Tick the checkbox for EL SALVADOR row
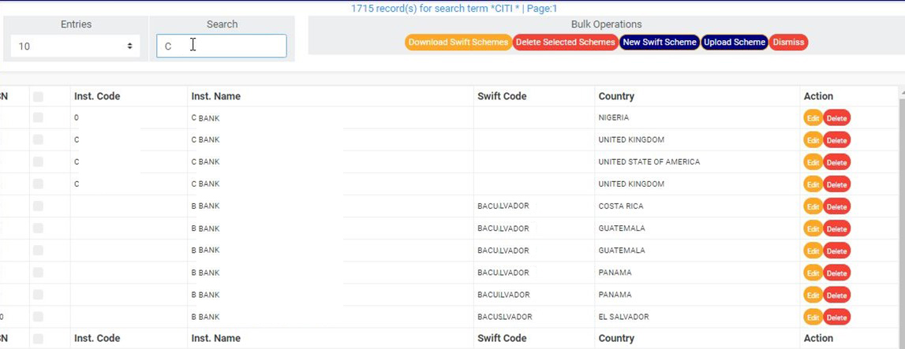The height and width of the screenshot is (349, 905). (x=38, y=317)
